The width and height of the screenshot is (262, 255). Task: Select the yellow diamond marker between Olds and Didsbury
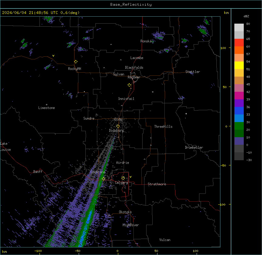(x=118, y=126)
